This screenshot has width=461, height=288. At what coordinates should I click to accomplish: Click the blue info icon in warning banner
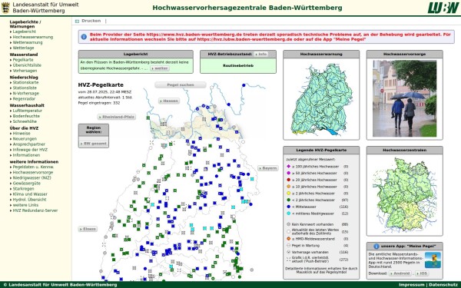(84, 37)
